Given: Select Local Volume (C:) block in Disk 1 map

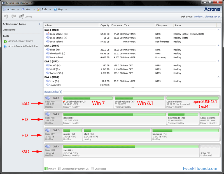Looking at the screenshot, I should (88, 102).
